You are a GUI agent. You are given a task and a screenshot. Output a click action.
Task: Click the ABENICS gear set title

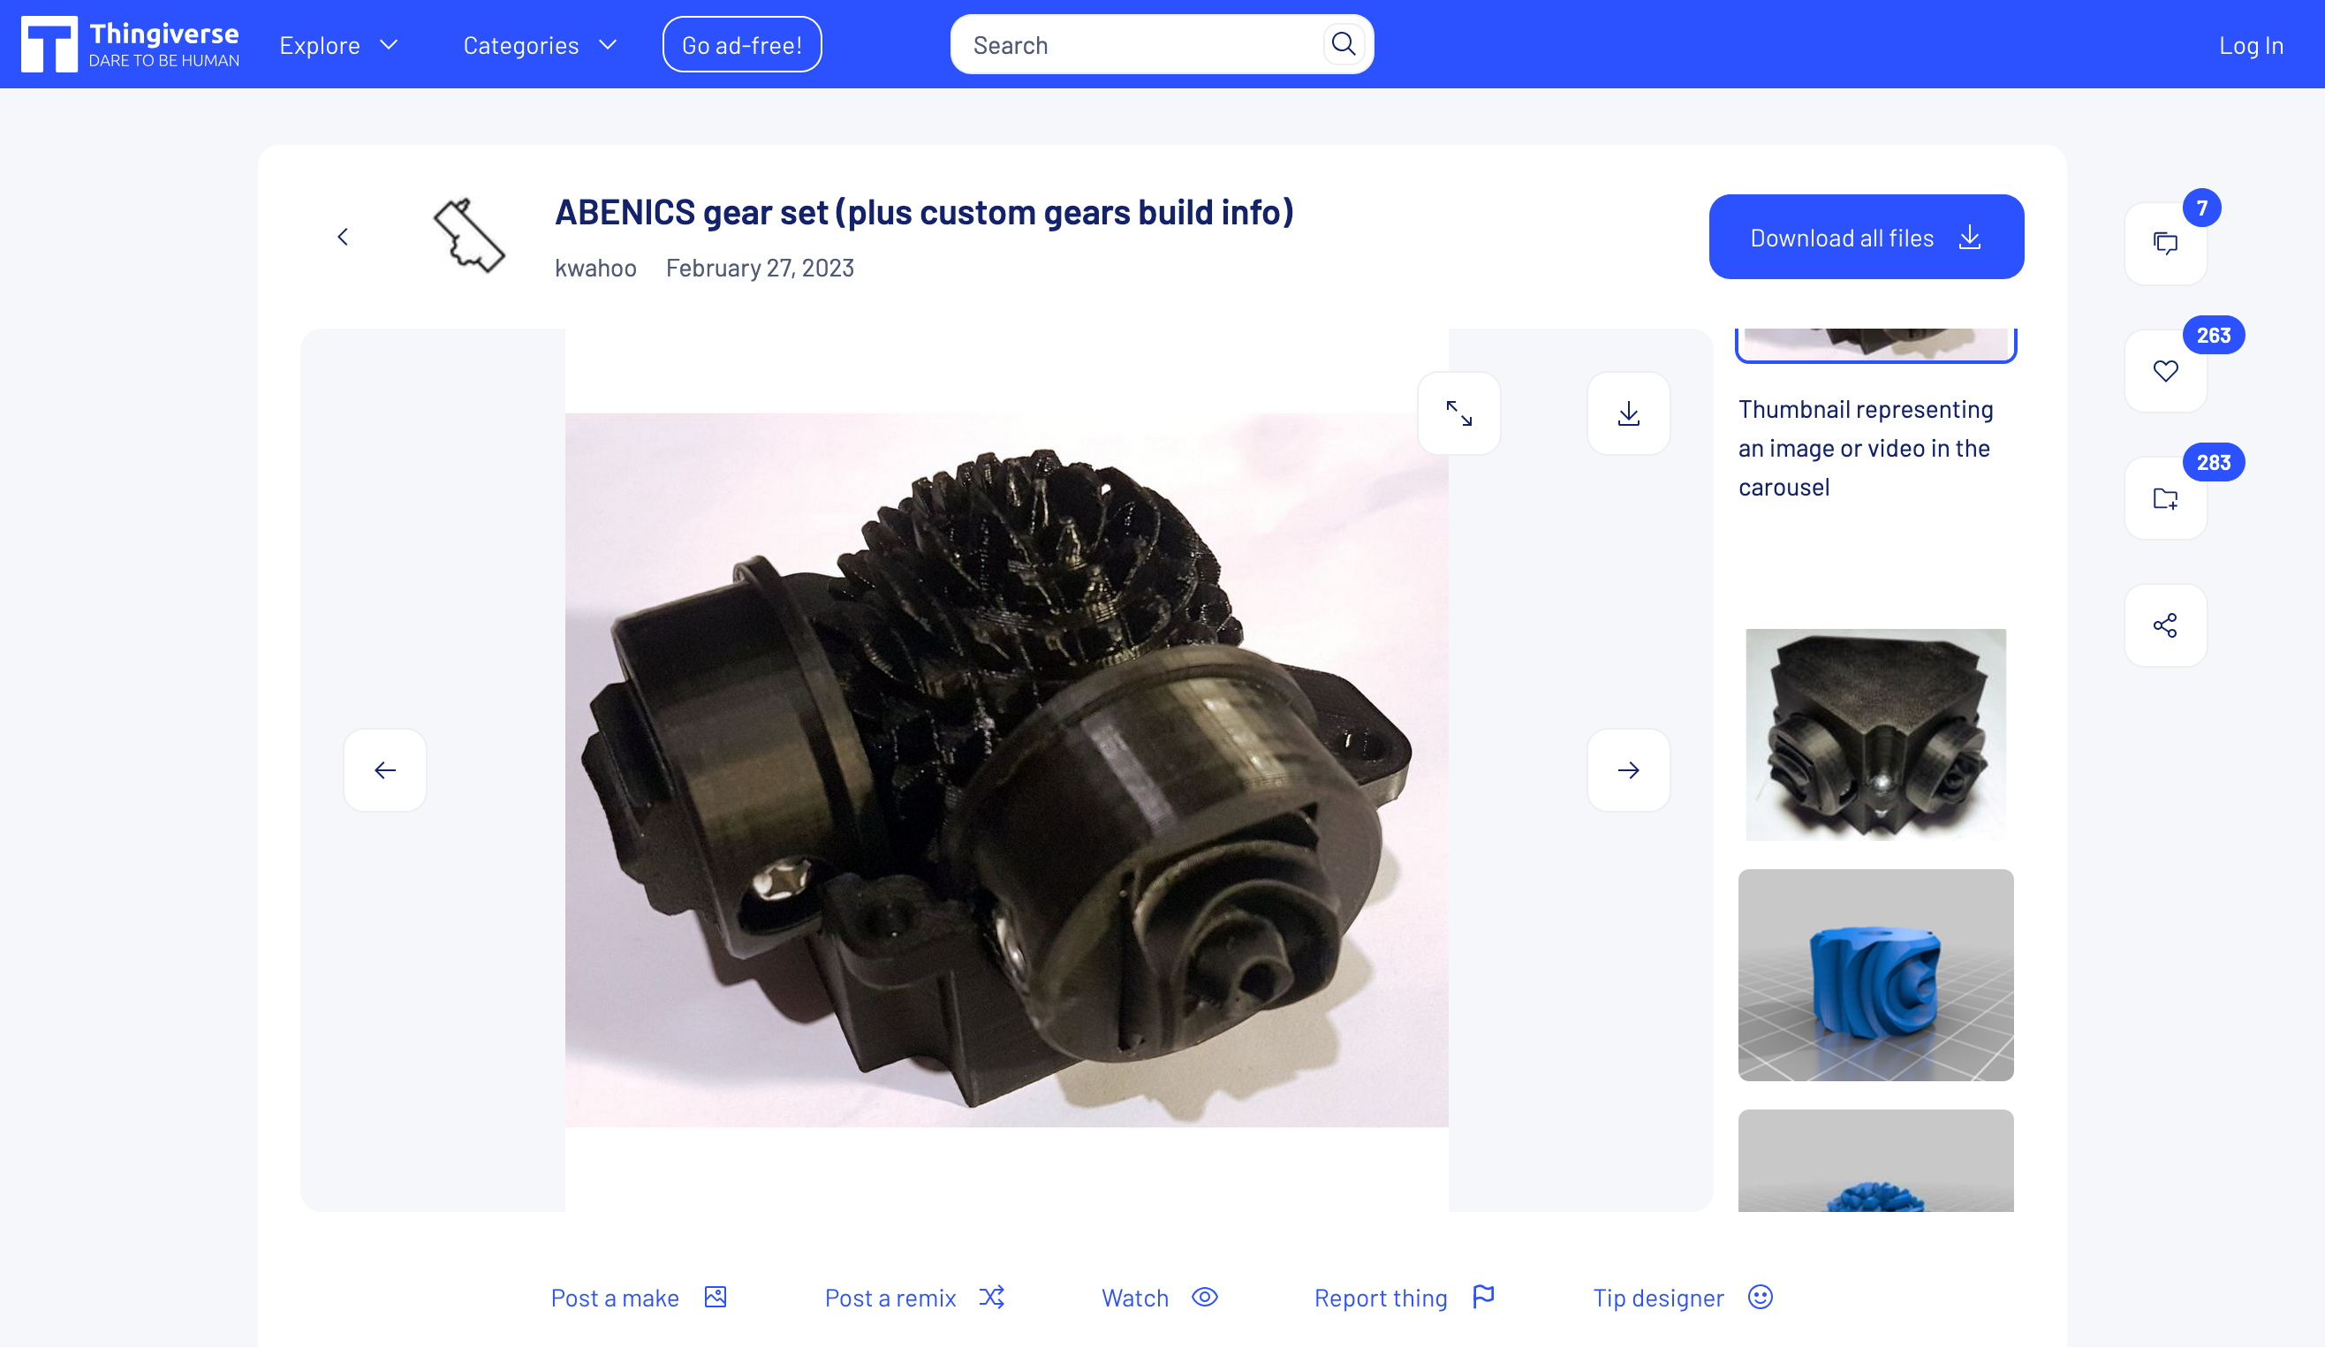coord(923,212)
